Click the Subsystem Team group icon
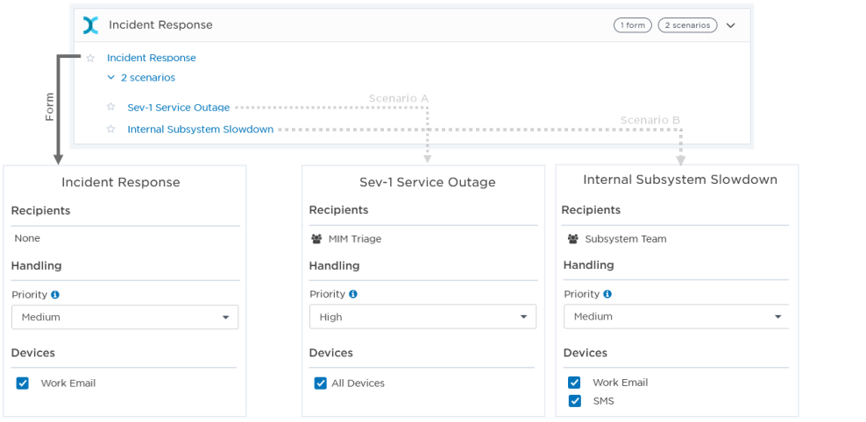Viewport: 866px width, 422px height. tap(572, 239)
